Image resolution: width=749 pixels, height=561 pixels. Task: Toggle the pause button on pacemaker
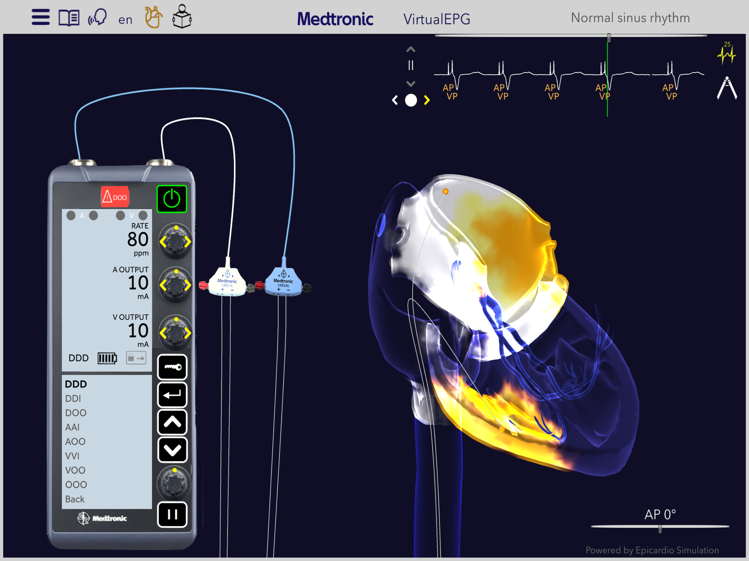(172, 515)
